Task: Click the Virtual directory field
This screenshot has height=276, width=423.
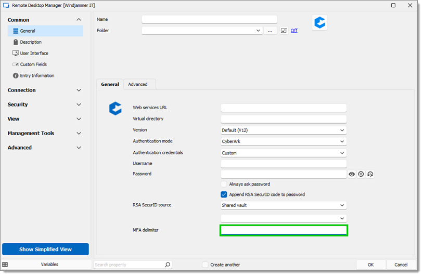Action: (x=284, y=119)
